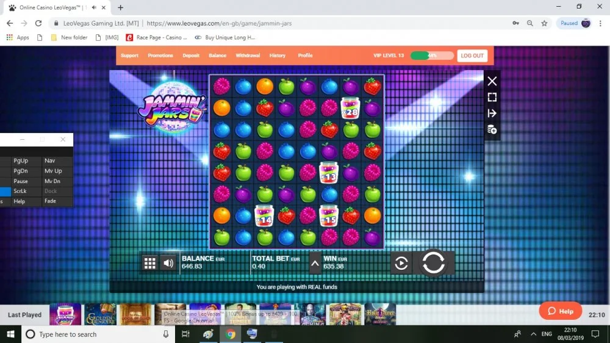Launch Holy Diver from Last Played
Viewport: 610px width, 343px height.
pos(380,314)
